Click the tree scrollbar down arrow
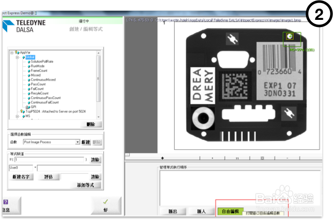 98,117
